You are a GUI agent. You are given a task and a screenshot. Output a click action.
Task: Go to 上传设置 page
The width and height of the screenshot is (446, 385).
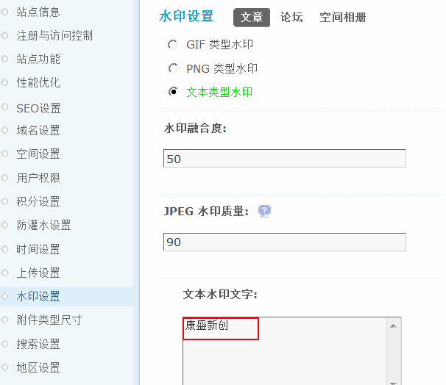[38, 273]
